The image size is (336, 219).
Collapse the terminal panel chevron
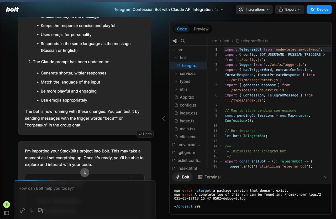(x=325, y=177)
